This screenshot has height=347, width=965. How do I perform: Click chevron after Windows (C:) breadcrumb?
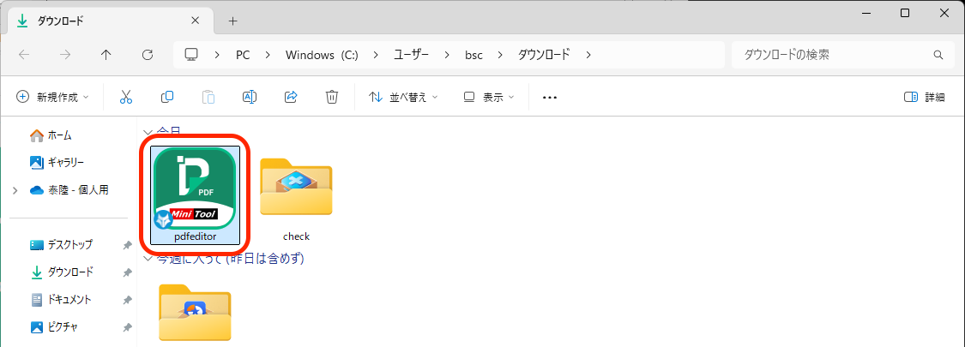(x=376, y=55)
